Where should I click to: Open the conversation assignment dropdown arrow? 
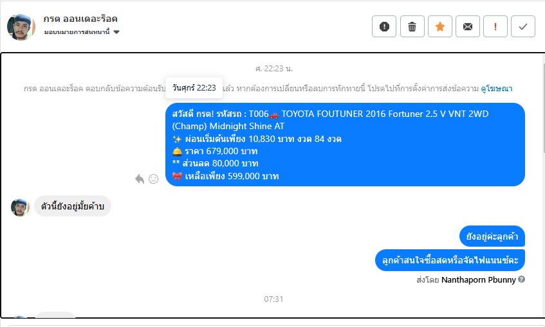116,32
